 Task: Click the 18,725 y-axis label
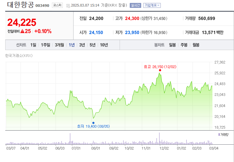point(220,127)
